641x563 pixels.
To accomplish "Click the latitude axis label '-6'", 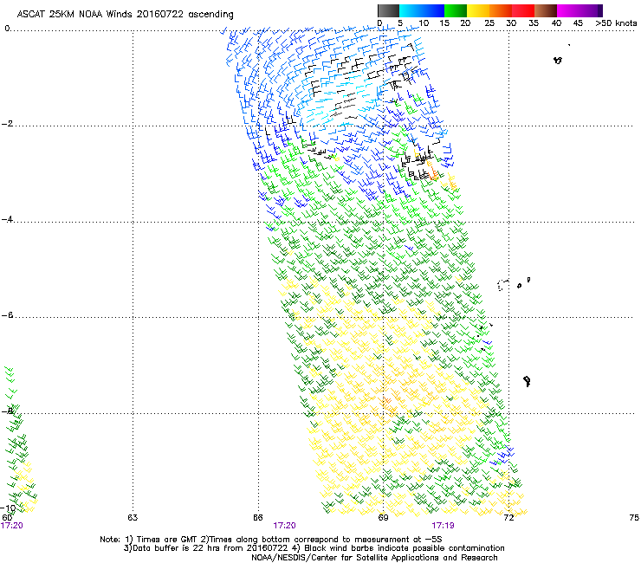I will pyautogui.click(x=8, y=315).
